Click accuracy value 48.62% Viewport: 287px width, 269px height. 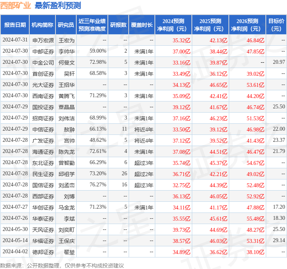(x=98, y=140)
